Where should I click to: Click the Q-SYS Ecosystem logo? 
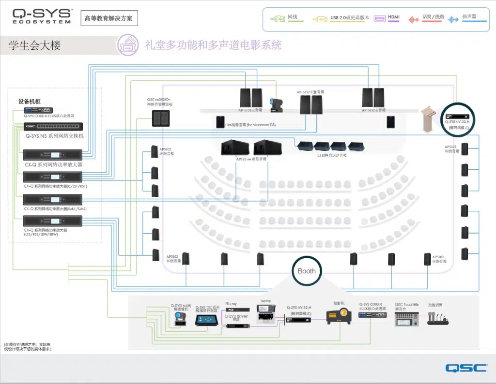coord(43,16)
